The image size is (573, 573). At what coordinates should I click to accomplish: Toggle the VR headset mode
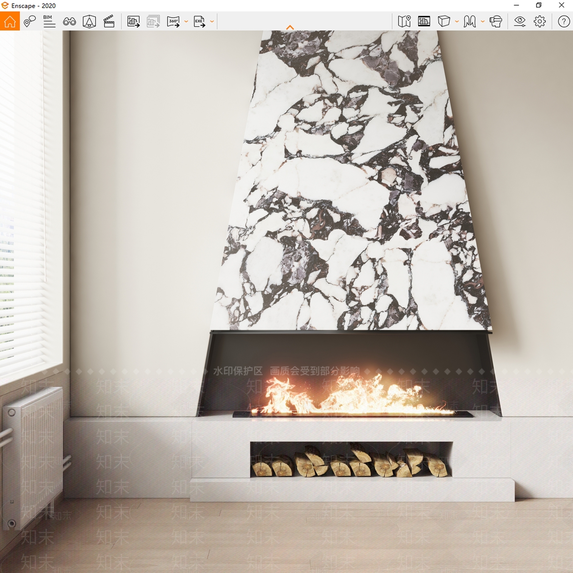click(496, 21)
